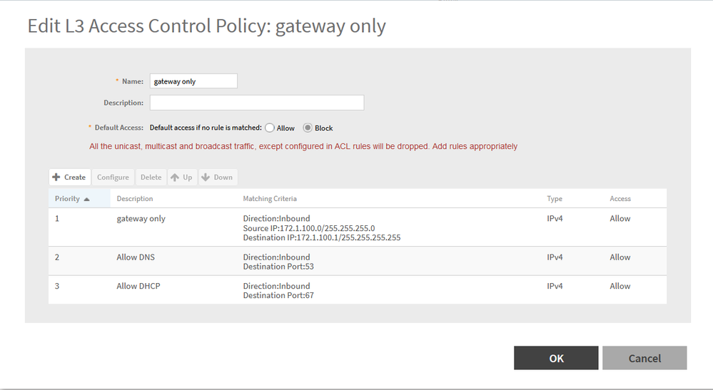Click the Access column header

[x=620, y=199]
